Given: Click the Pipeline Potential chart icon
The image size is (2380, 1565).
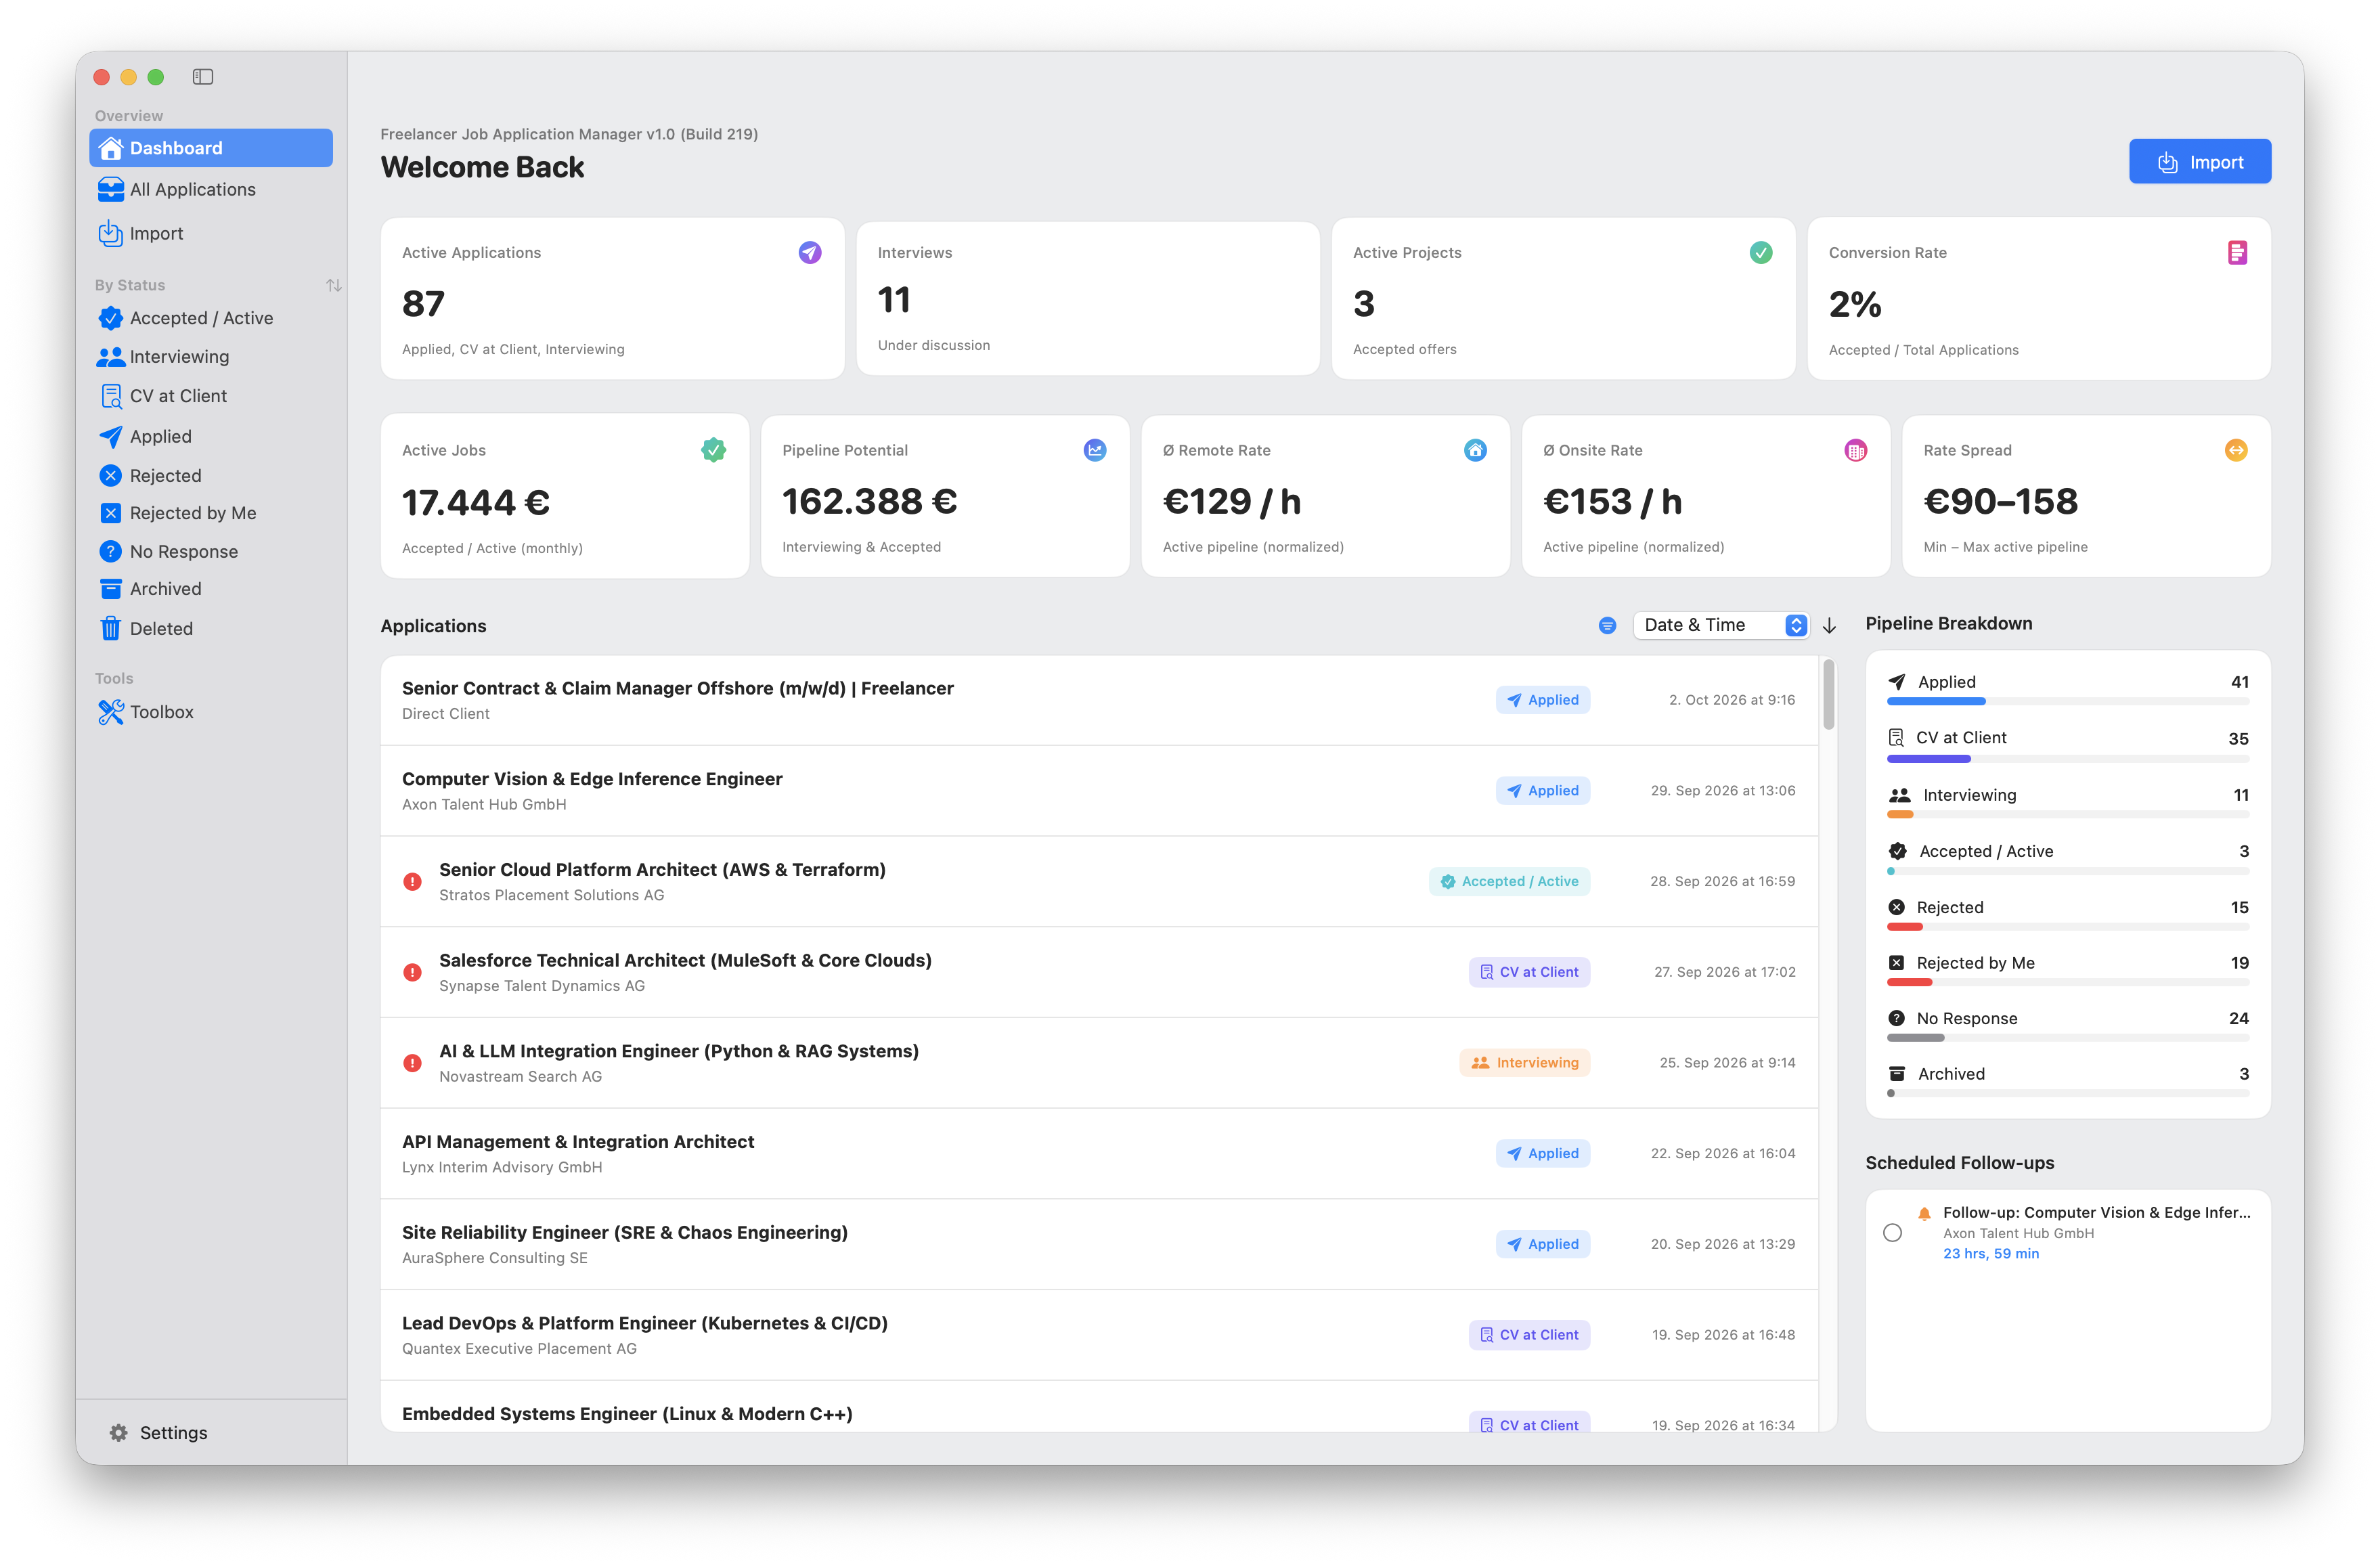Looking at the screenshot, I should click(1095, 450).
